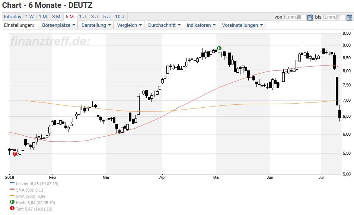Click the 'SMA (200): 6,99' legend text
The height and width of the screenshot is (215, 354).
click(31, 196)
